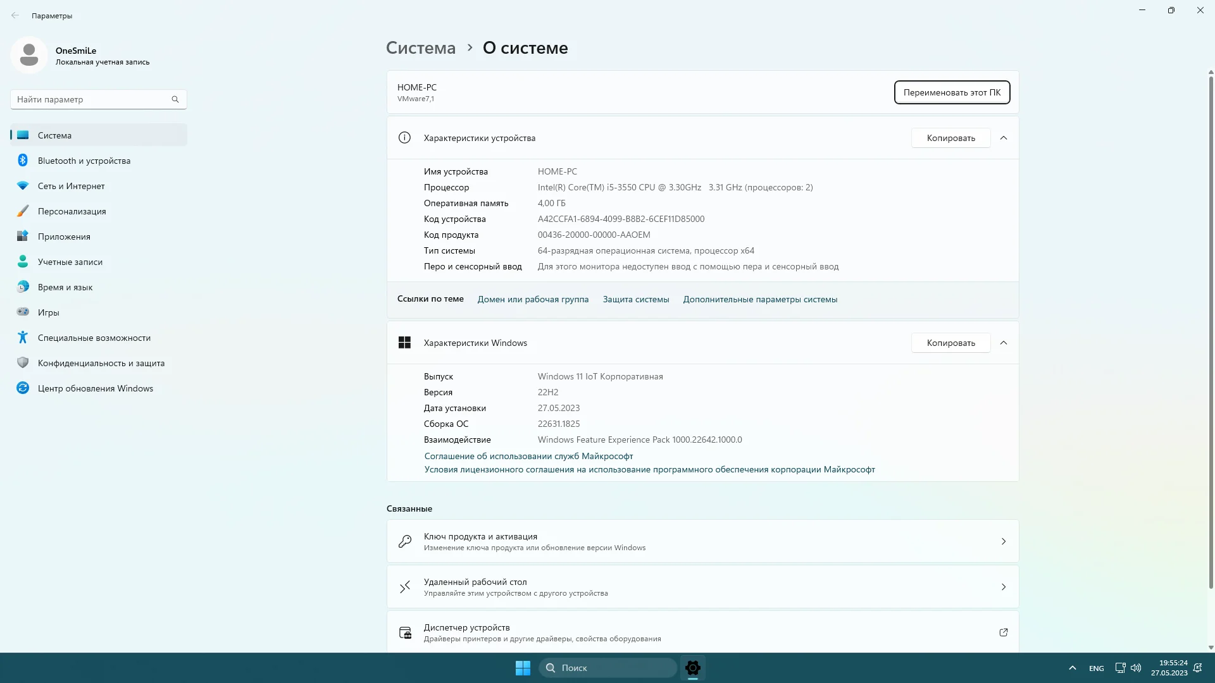Viewport: 1215px width, 683px height.
Task: Click the Windows Update sidebar icon
Action: 23,388
